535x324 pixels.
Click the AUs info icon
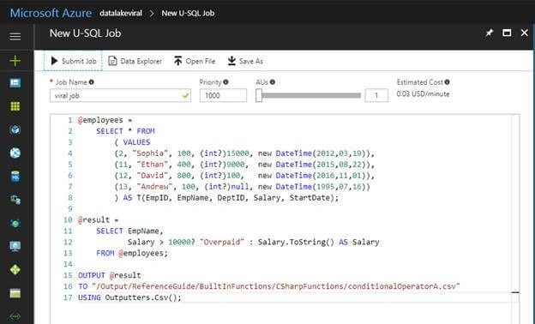273,81
